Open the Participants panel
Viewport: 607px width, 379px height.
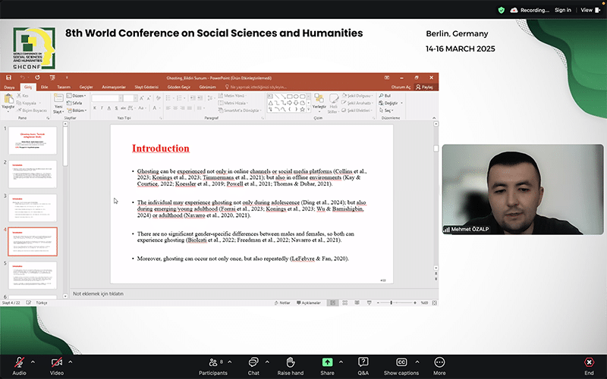[x=212, y=362]
